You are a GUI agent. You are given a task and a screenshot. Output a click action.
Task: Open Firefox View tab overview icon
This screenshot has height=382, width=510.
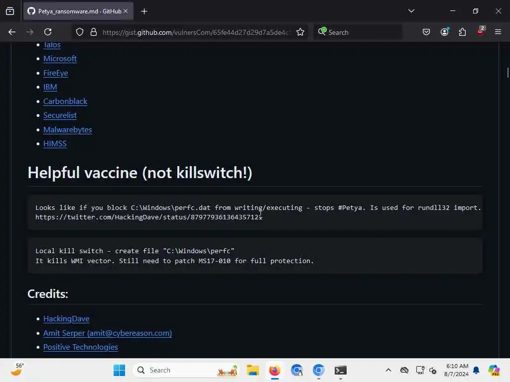[x=10, y=11]
